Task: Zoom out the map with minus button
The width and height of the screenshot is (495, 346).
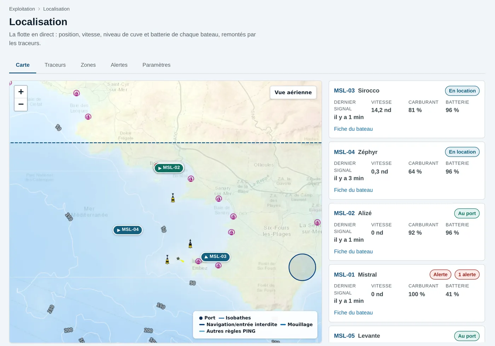Action: pos(21,104)
